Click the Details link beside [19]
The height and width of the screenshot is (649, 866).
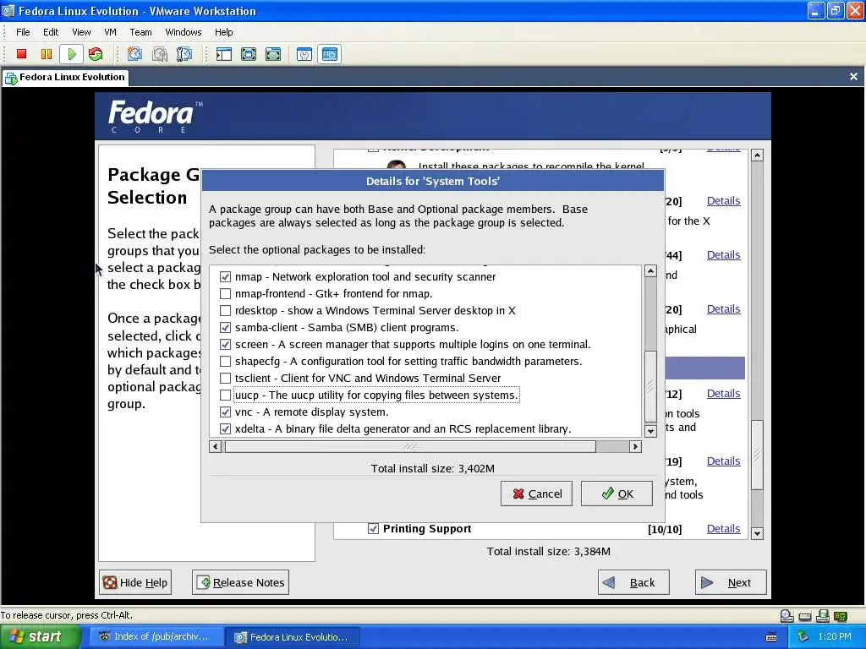click(x=724, y=461)
